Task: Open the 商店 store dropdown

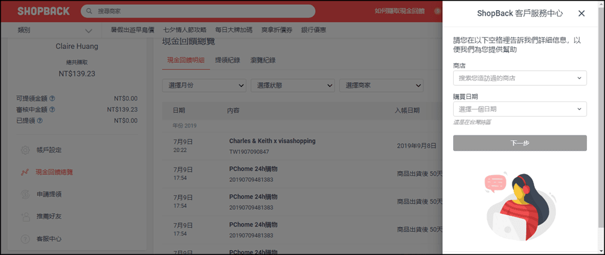Action: pos(520,78)
